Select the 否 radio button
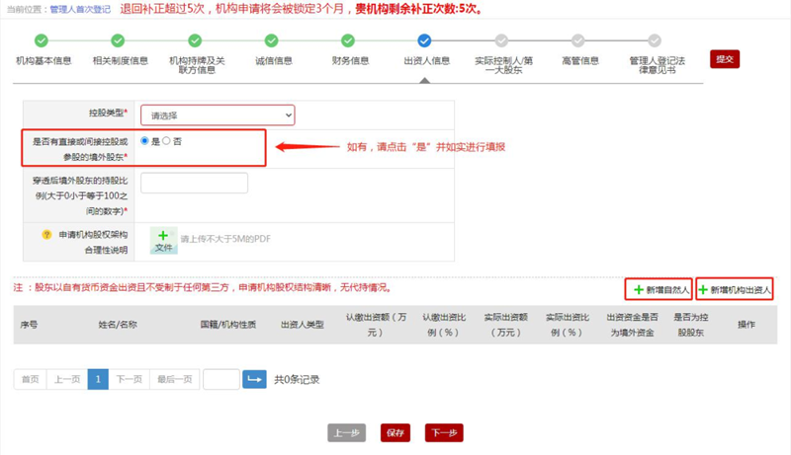 166,141
